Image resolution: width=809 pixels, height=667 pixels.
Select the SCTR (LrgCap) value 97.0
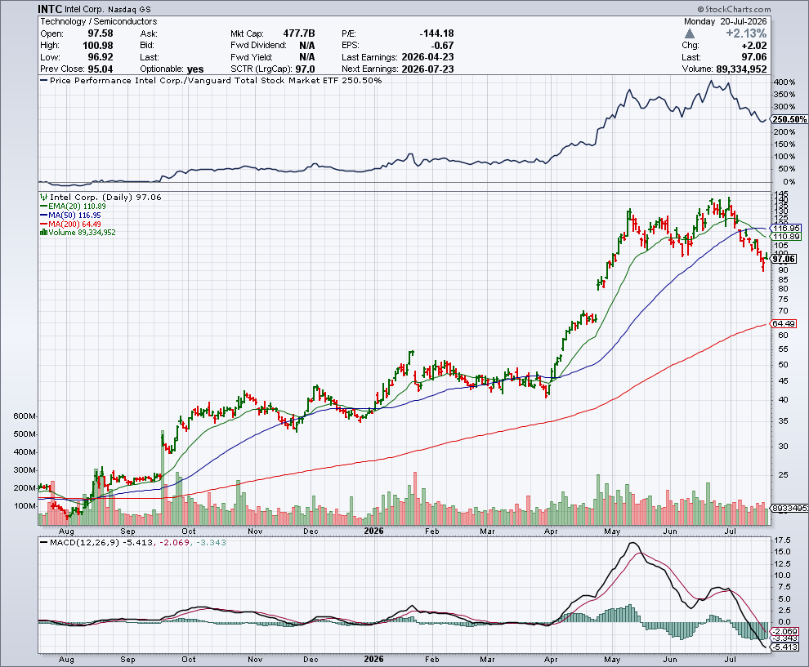point(306,69)
